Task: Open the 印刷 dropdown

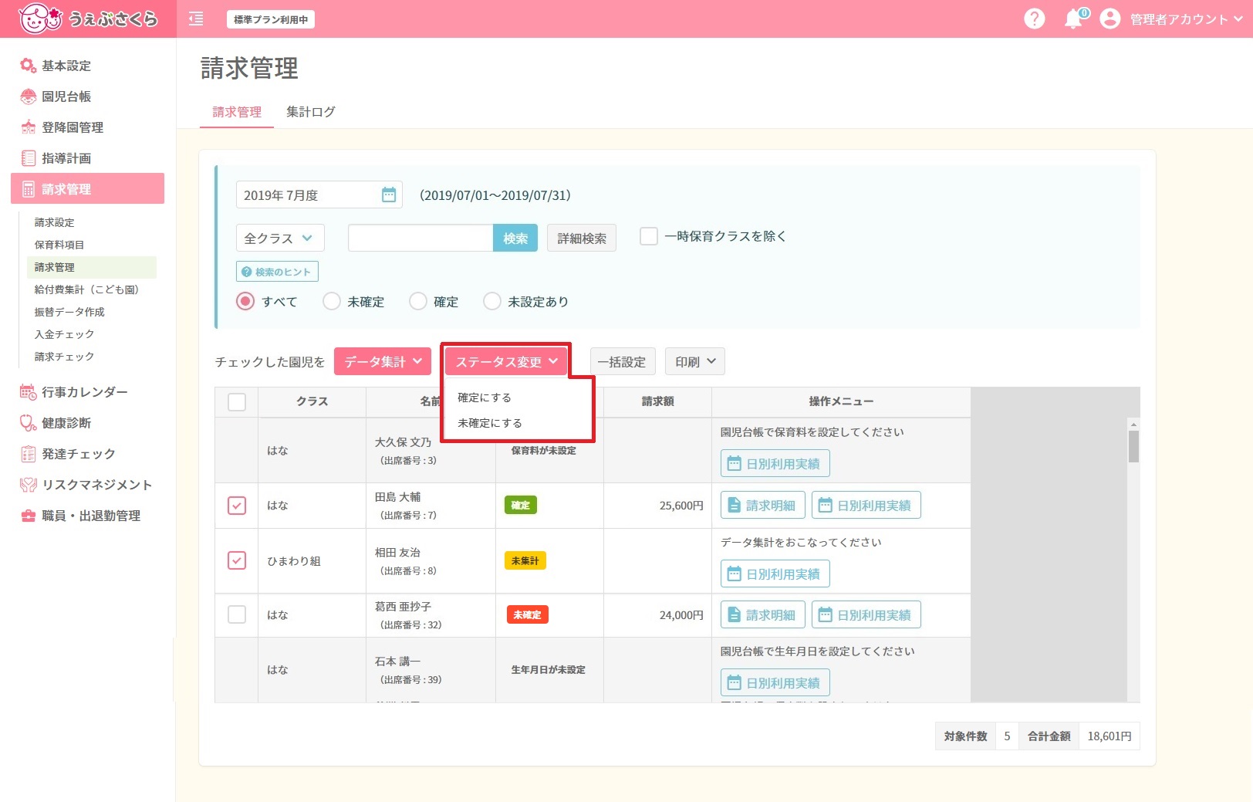Action: [695, 361]
